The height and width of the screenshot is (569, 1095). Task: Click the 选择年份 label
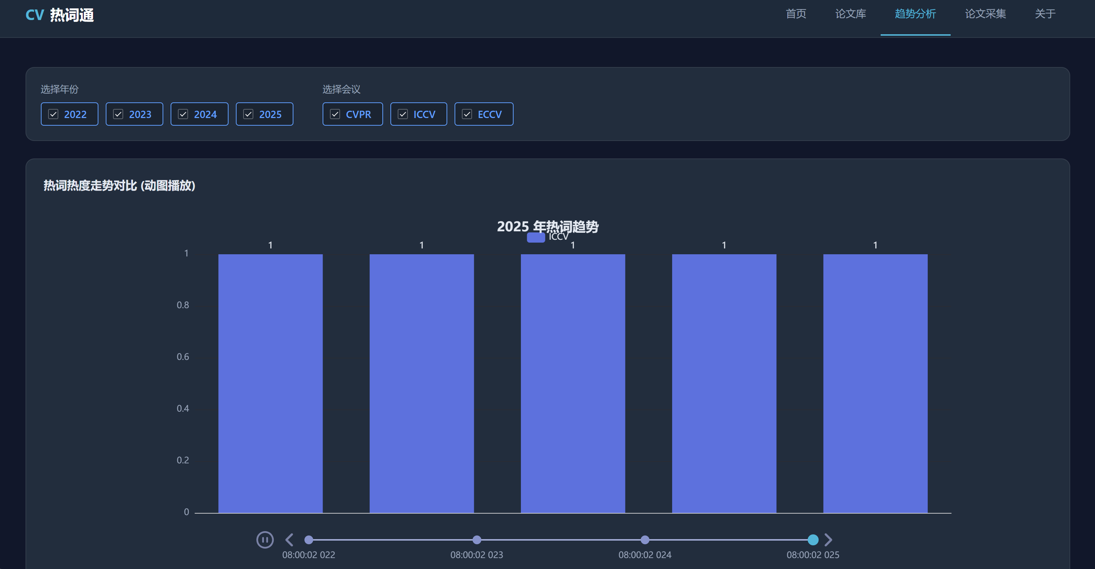tap(59, 89)
